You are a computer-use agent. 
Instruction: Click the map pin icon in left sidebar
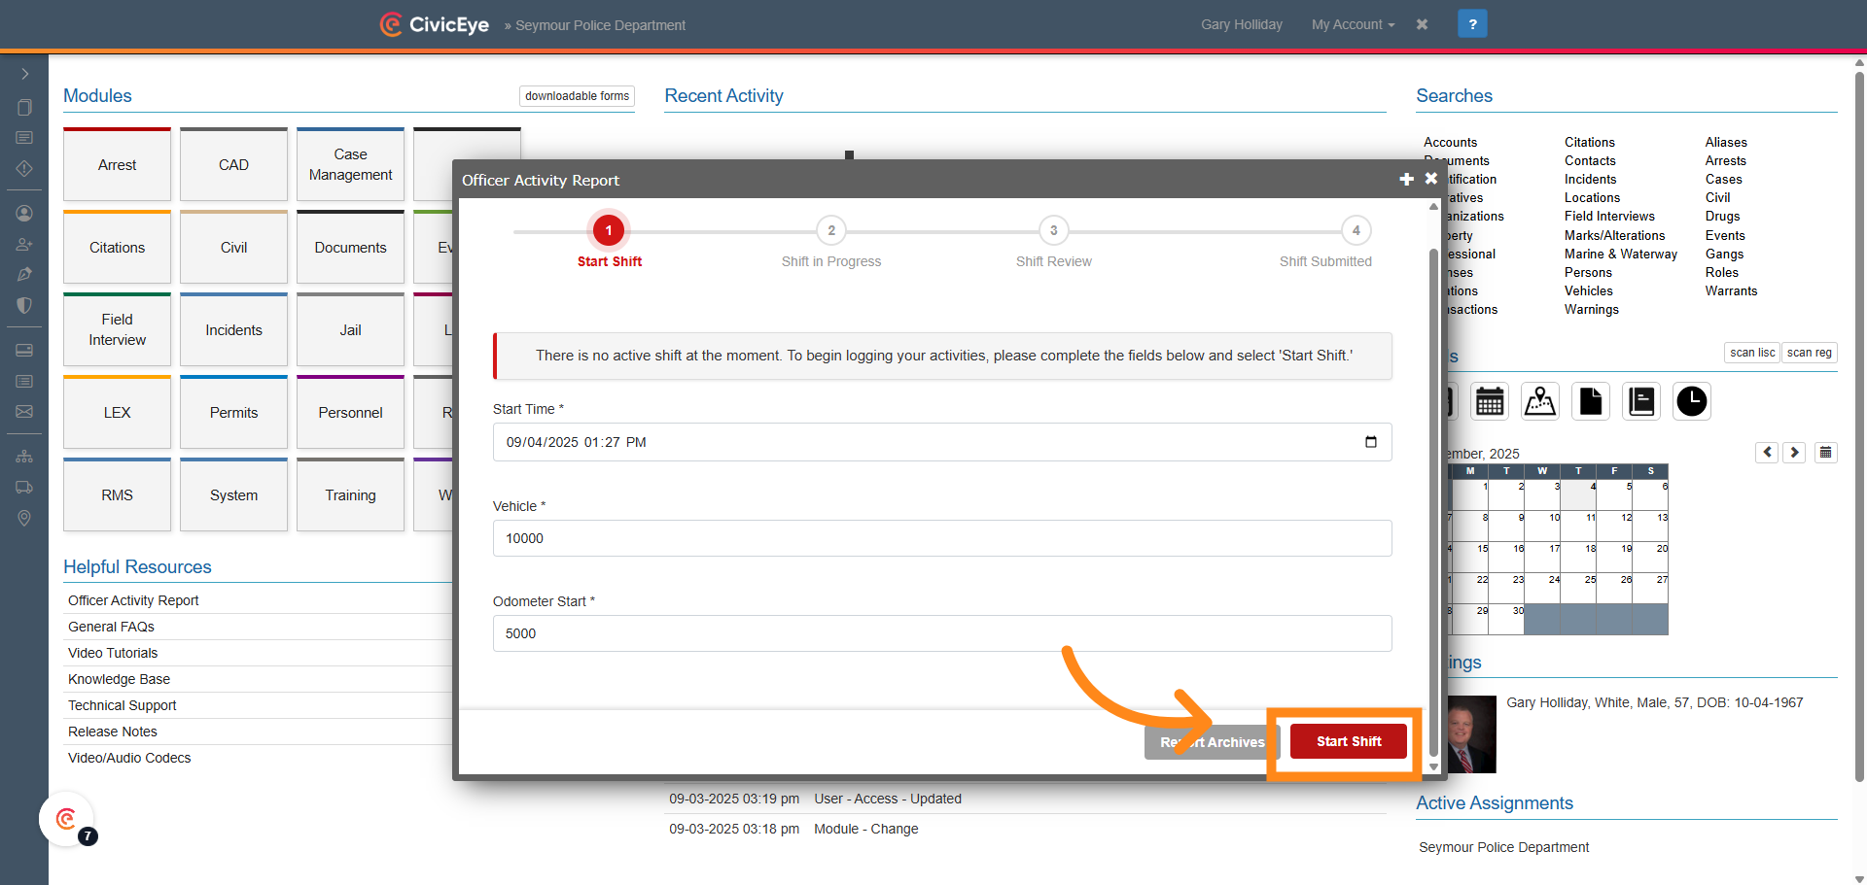pyautogui.click(x=24, y=519)
